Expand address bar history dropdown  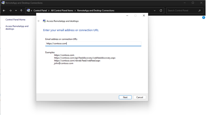click(155, 11)
